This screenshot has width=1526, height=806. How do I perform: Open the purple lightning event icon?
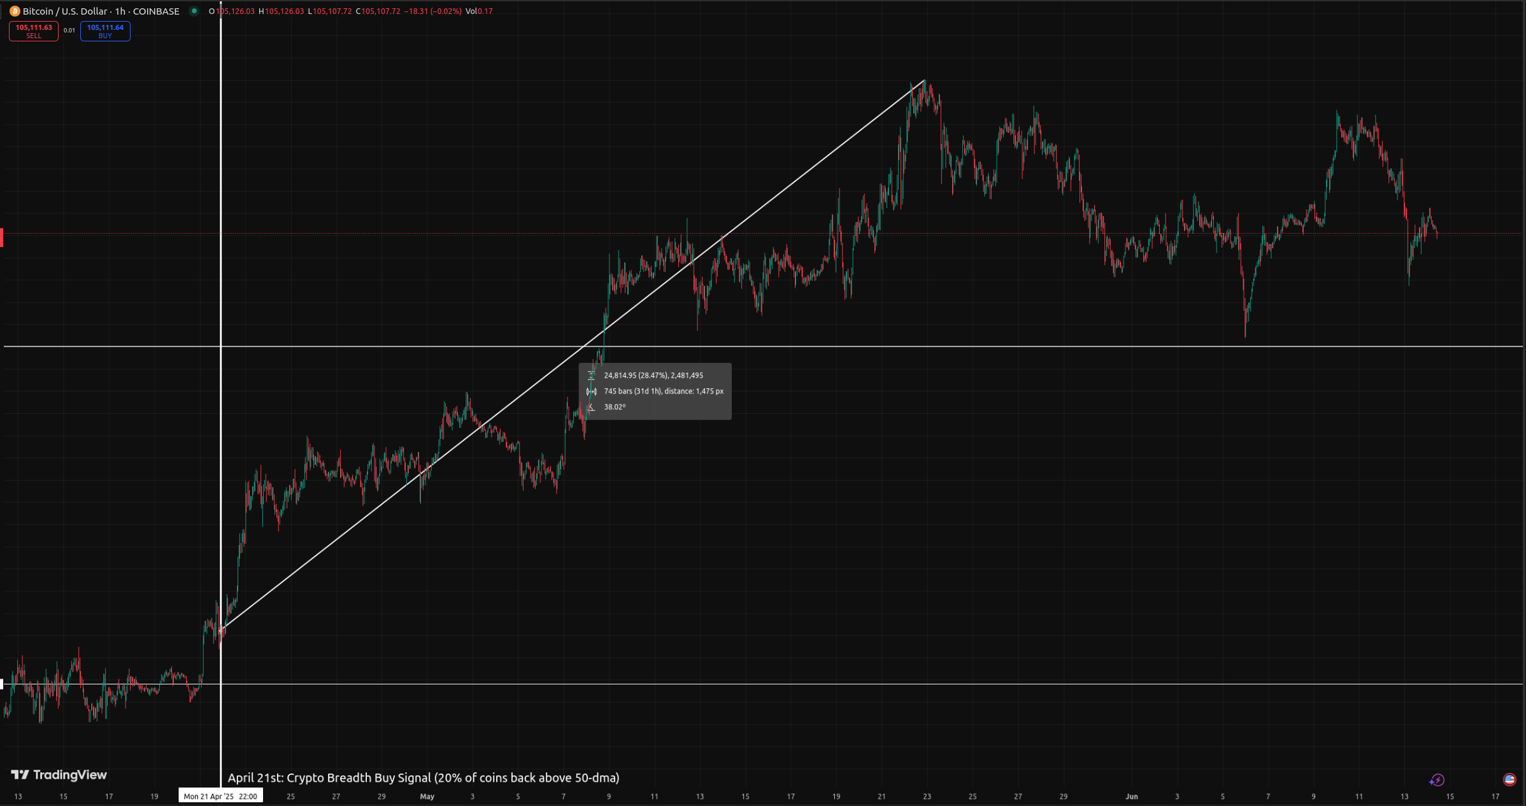pos(1437,780)
